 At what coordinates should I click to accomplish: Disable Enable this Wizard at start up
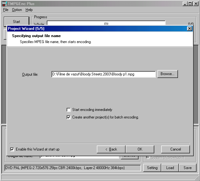coord(12,149)
